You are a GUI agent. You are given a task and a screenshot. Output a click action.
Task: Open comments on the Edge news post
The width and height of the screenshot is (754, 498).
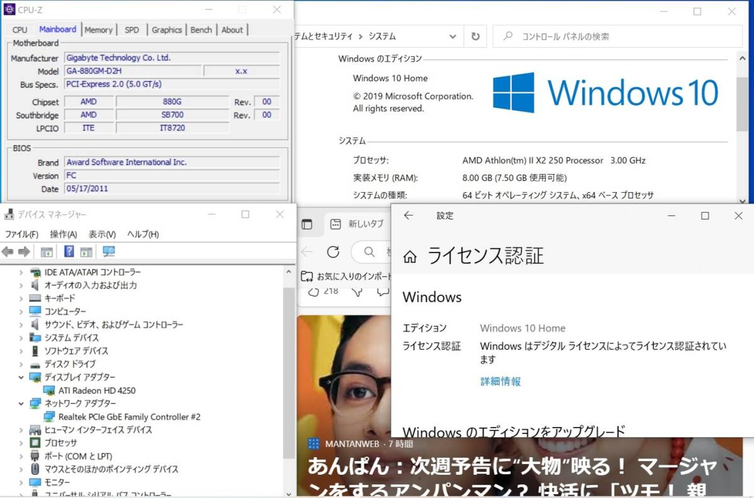click(x=383, y=291)
